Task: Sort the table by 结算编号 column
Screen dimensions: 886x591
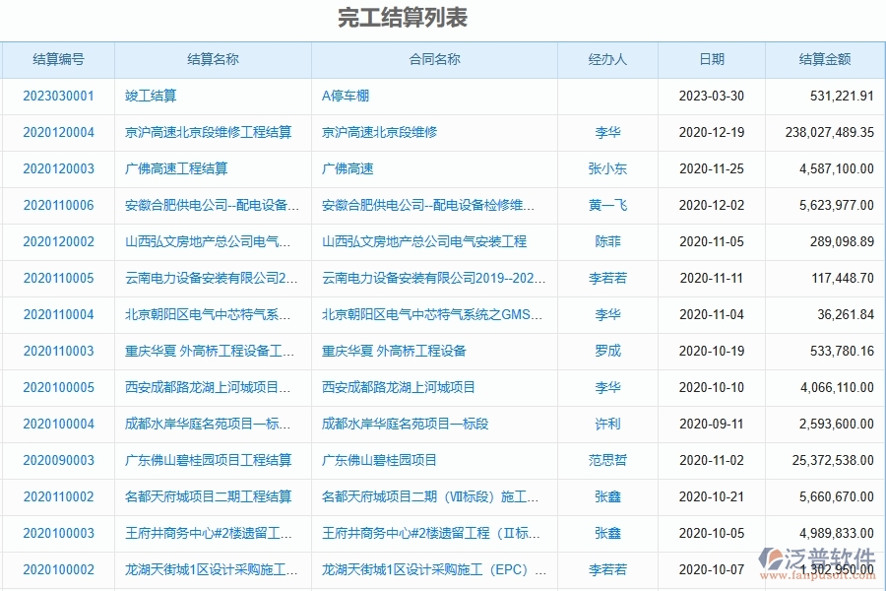Action: point(56,59)
